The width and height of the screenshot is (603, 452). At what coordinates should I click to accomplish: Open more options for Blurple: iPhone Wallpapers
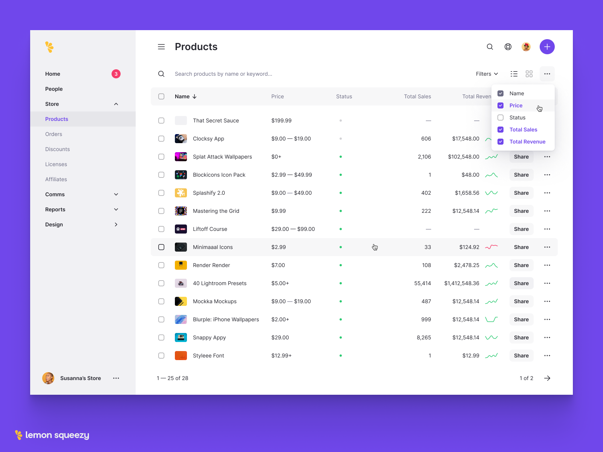[547, 319]
